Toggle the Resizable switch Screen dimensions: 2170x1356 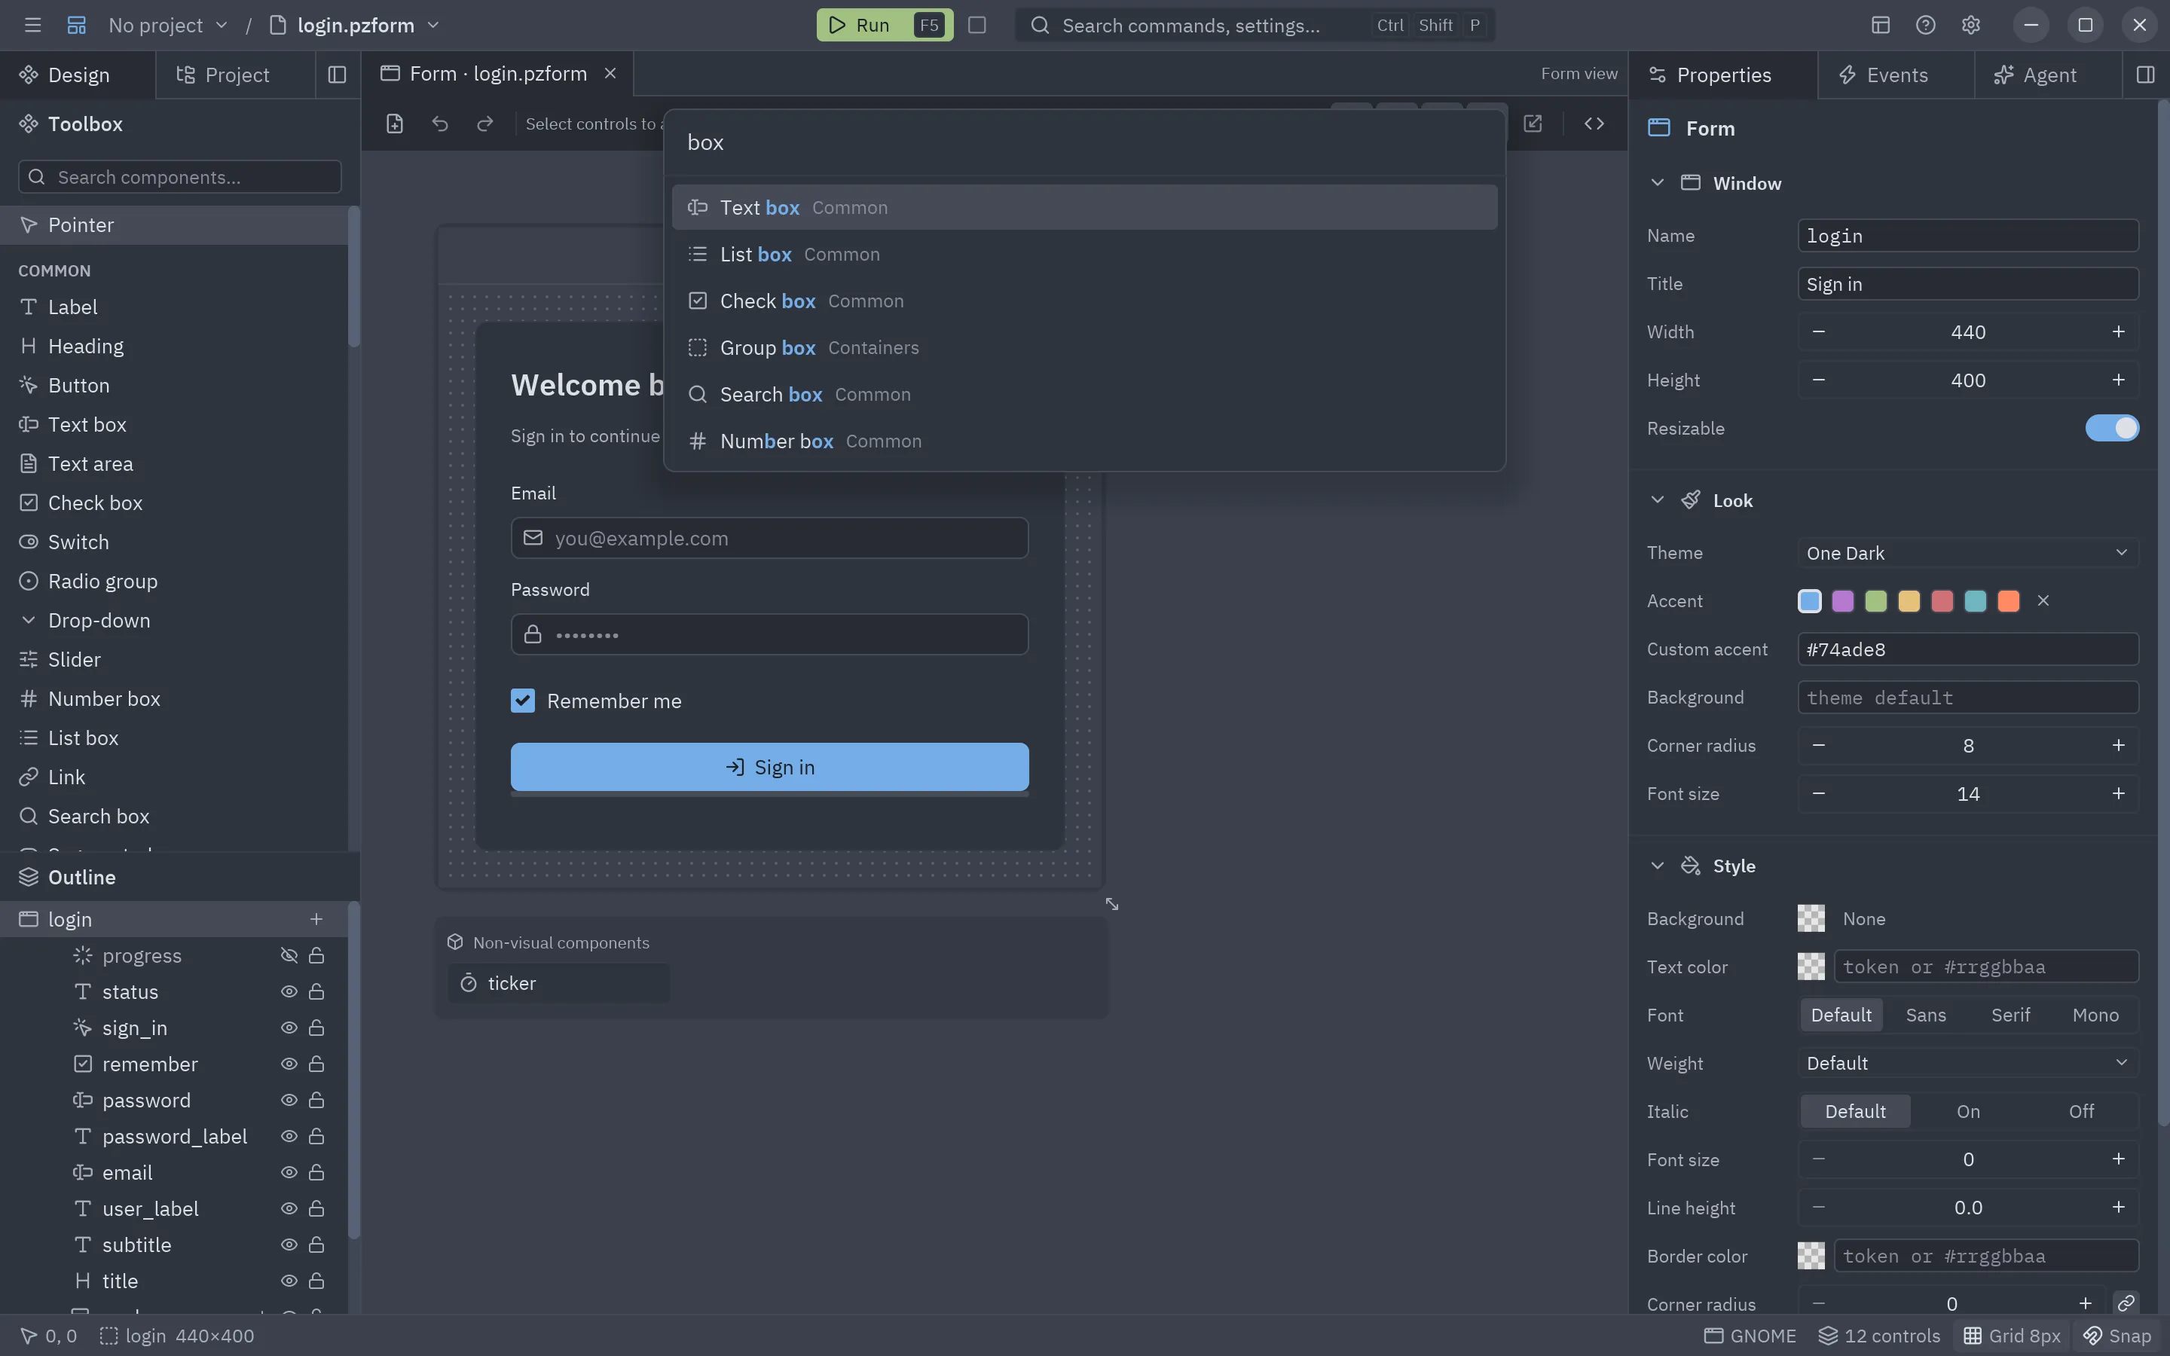click(2112, 428)
